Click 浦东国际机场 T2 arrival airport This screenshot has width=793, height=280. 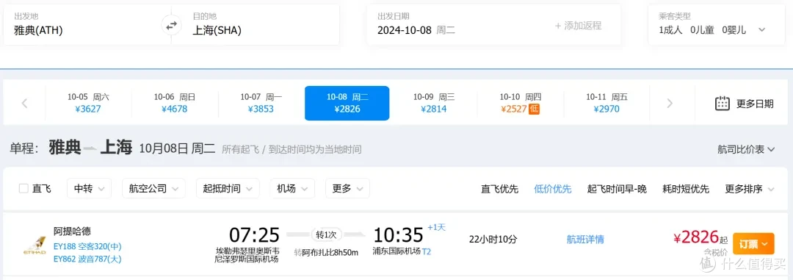[x=402, y=251]
